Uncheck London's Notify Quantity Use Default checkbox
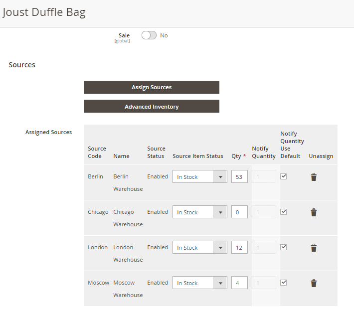This screenshot has width=354, height=316. pyautogui.click(x=283, y=247)
